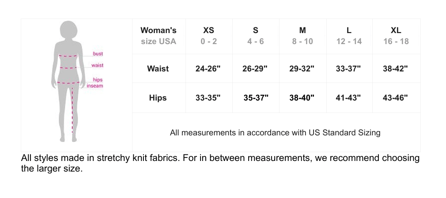
Task: Click the 38-42" waist measurement
Action: [395, 69]
